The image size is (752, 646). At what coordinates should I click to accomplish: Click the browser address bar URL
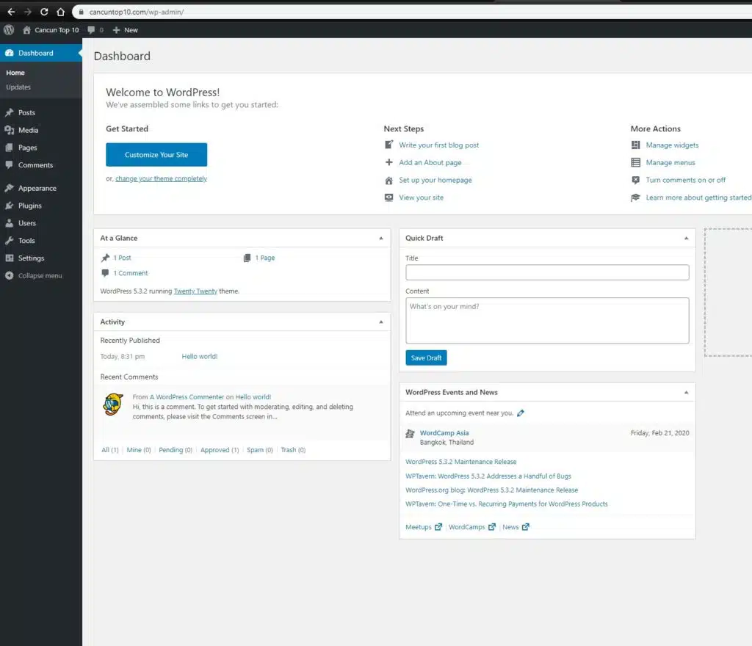136,12
